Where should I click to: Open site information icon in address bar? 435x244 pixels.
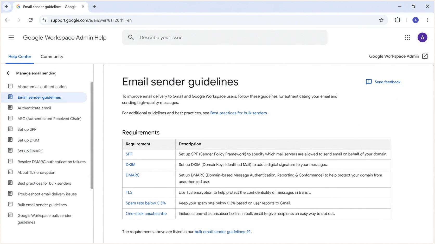[x=44, y=20]
